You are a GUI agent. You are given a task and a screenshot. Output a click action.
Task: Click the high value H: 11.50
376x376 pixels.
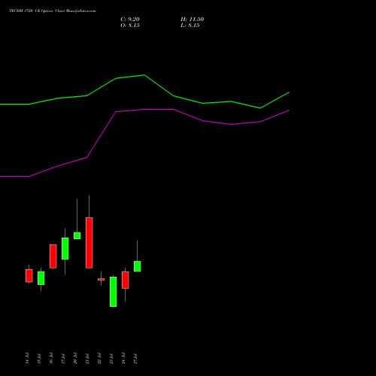click(192, 19)
